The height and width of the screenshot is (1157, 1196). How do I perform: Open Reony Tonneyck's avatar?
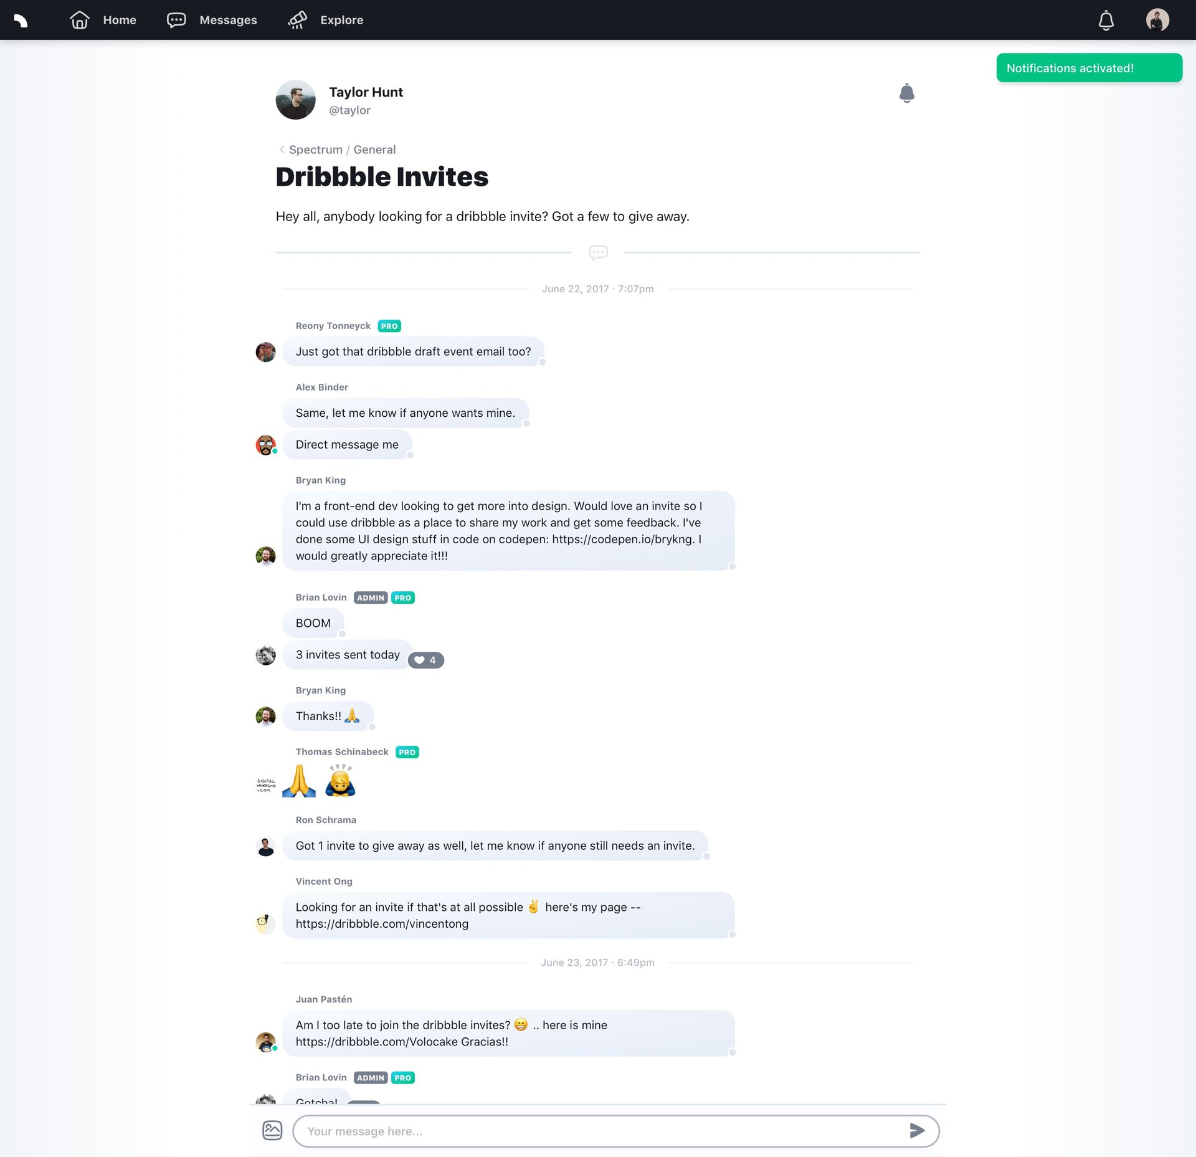click(266, 352)
